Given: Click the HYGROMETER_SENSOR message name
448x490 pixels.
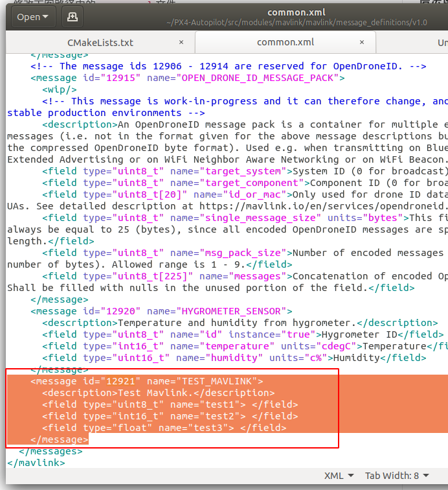Looking at the screenshot, I should [x=231, y=311].
